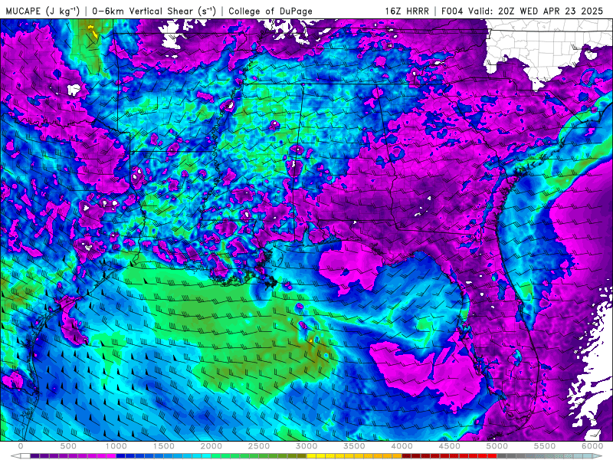
Task: Click the College of DuPage label
Action: tap(270, 11)
